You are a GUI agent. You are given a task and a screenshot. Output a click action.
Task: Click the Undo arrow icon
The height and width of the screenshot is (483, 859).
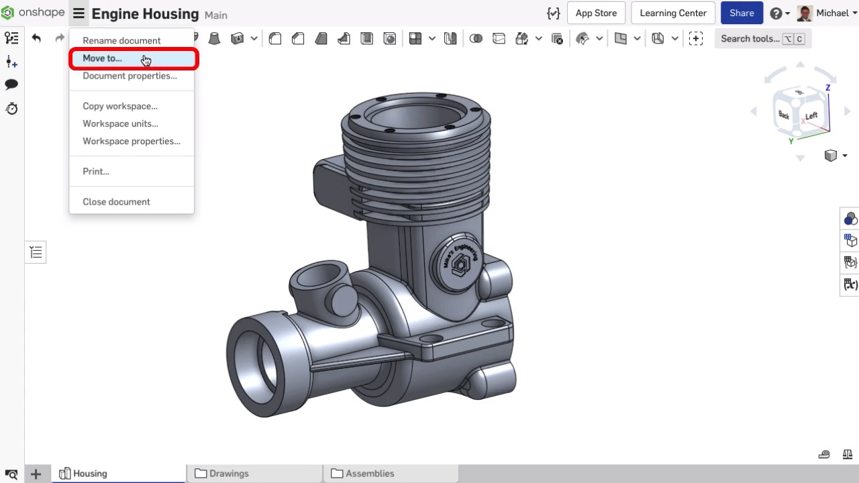click(36, 38)
